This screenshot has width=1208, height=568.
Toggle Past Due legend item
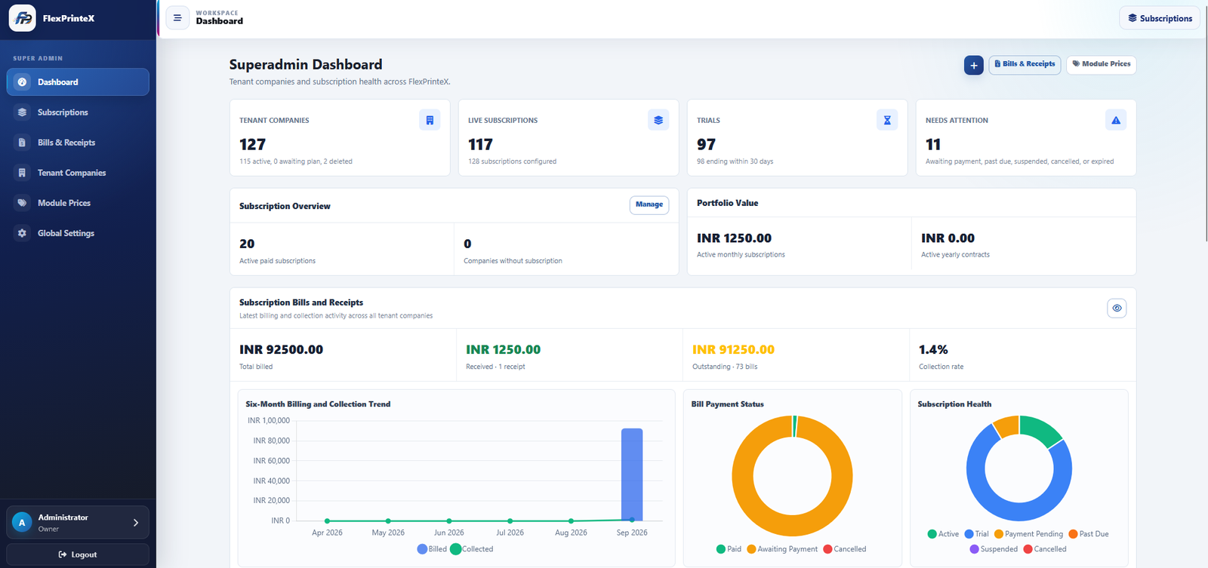point(1089,534)
